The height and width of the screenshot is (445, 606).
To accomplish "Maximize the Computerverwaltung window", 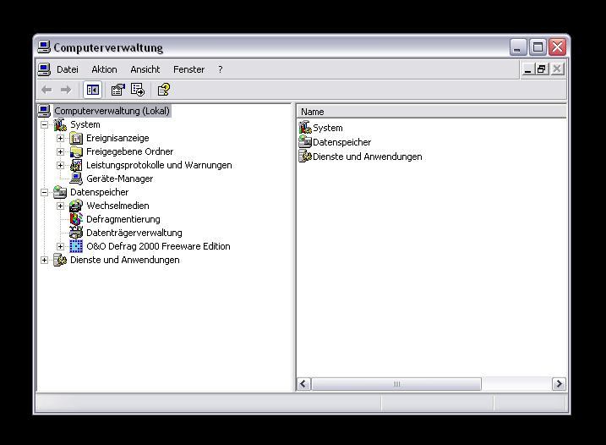I will 538,47.
